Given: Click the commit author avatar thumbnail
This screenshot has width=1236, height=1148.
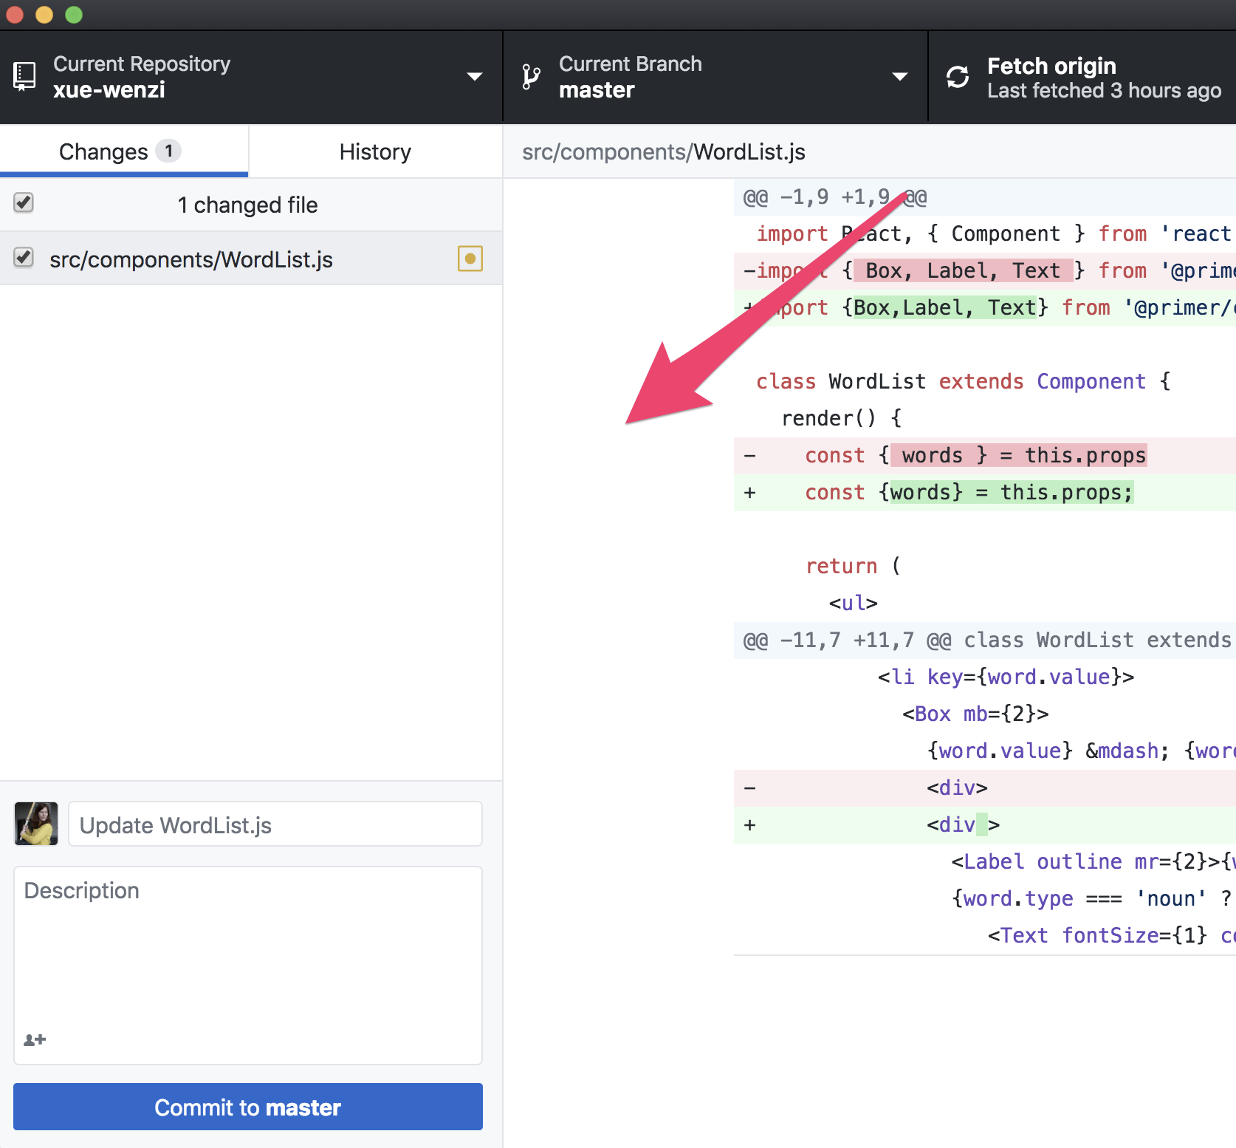Looking at the screenshot, I should pos(35,823).
